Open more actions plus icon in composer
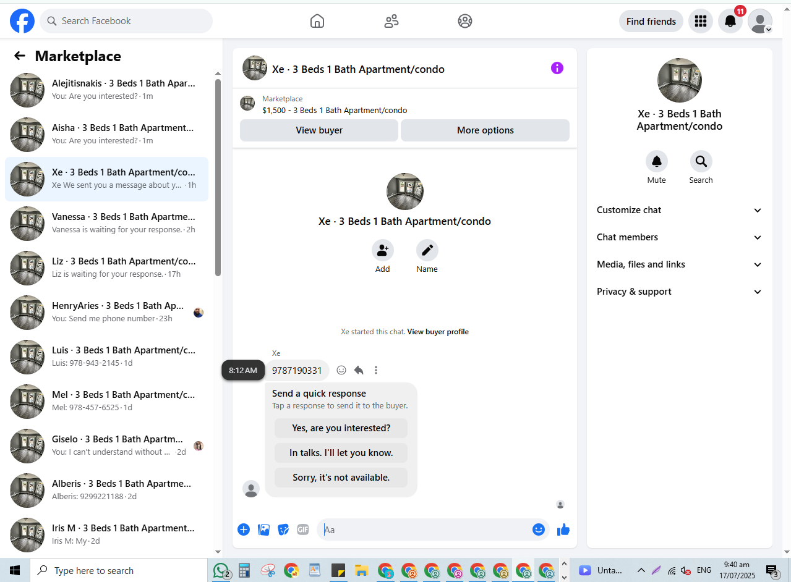 [x=244, y=529]
